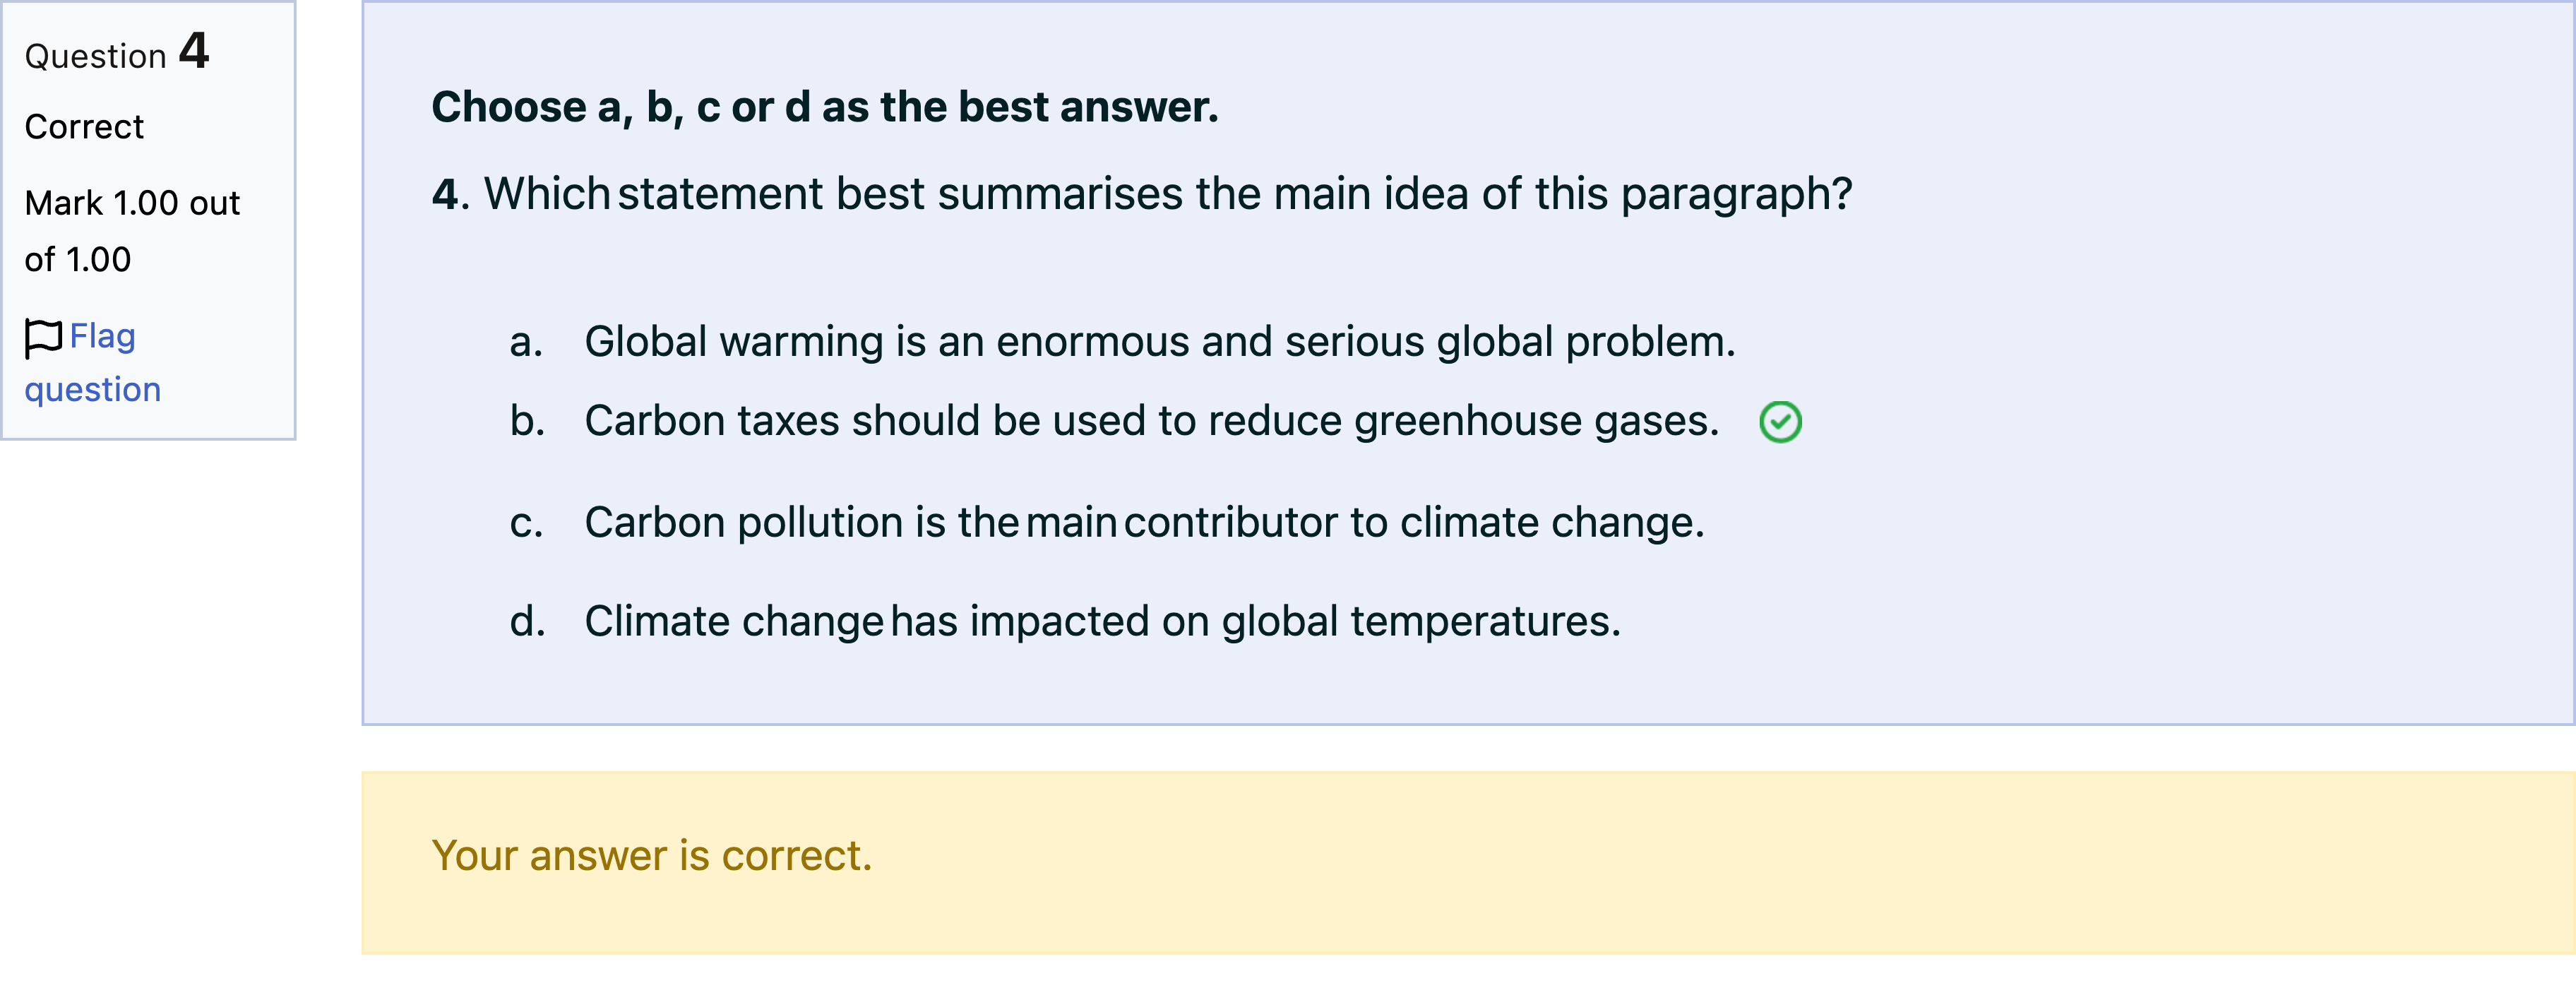Click the word question under Flag

[x=93, y=390]
